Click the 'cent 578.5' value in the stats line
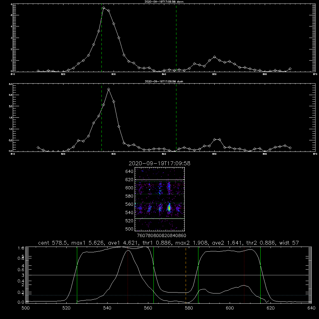The image size is (319, 319). (x=54, y=243)
